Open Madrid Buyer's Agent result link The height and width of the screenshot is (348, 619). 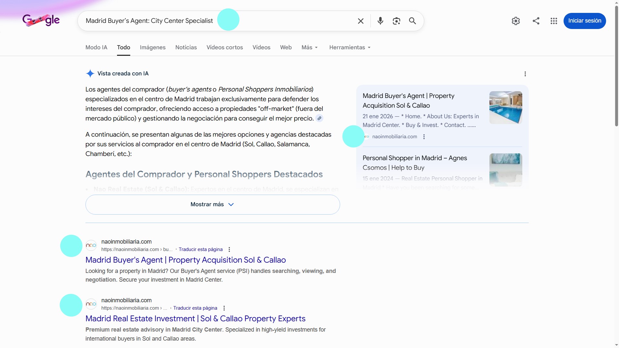185,260
